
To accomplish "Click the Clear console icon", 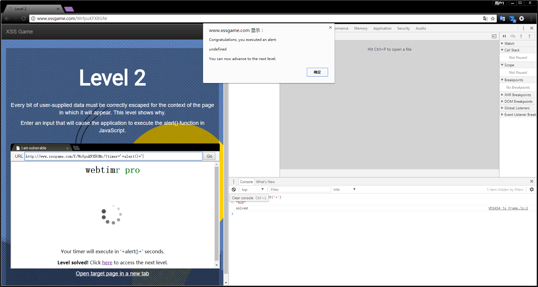I will 234,189.
